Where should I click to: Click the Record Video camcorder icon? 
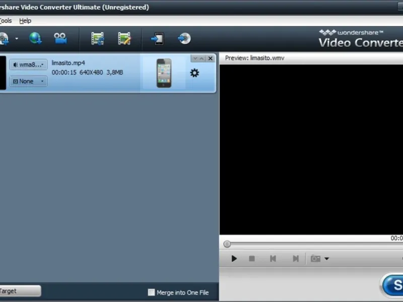[x=60, y=38]
